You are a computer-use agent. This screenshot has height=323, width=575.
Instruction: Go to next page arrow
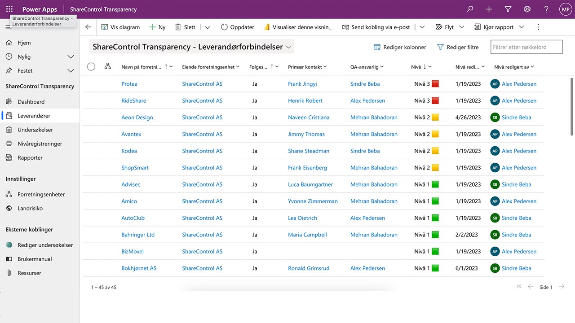coord(562,287)
